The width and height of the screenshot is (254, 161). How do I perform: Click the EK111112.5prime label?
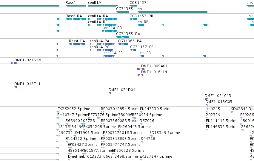[x=222, y=121]
